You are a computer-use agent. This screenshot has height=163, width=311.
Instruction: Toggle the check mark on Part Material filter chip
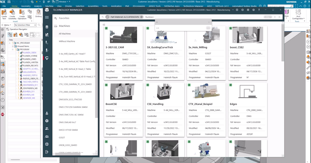[x=107, y=17]
